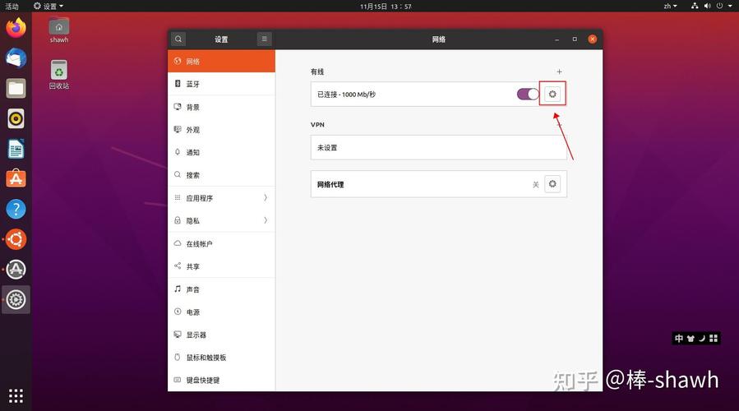Click the 未设置 VPN row
739x411 pixels.
tap(438, 147)
